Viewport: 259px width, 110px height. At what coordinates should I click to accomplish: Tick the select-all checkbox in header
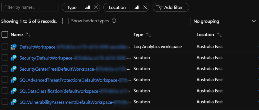point(5,35)
